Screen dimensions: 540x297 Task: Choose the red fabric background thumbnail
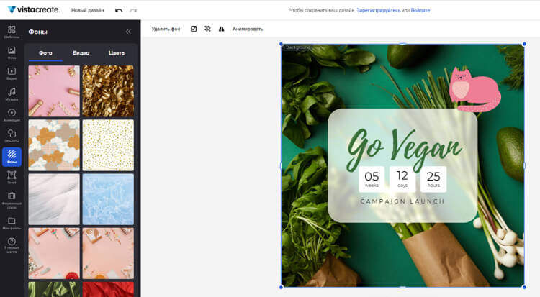[x=108, y=289]
